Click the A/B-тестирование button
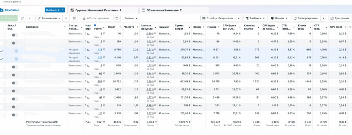 (97, 18)
